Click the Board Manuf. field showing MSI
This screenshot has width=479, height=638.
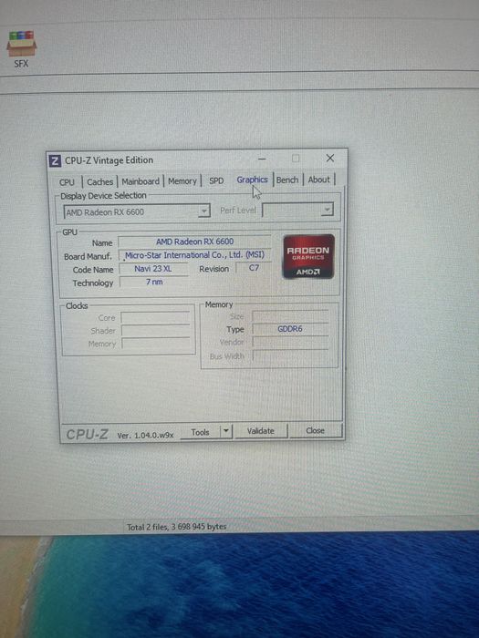tap(194, 255)
